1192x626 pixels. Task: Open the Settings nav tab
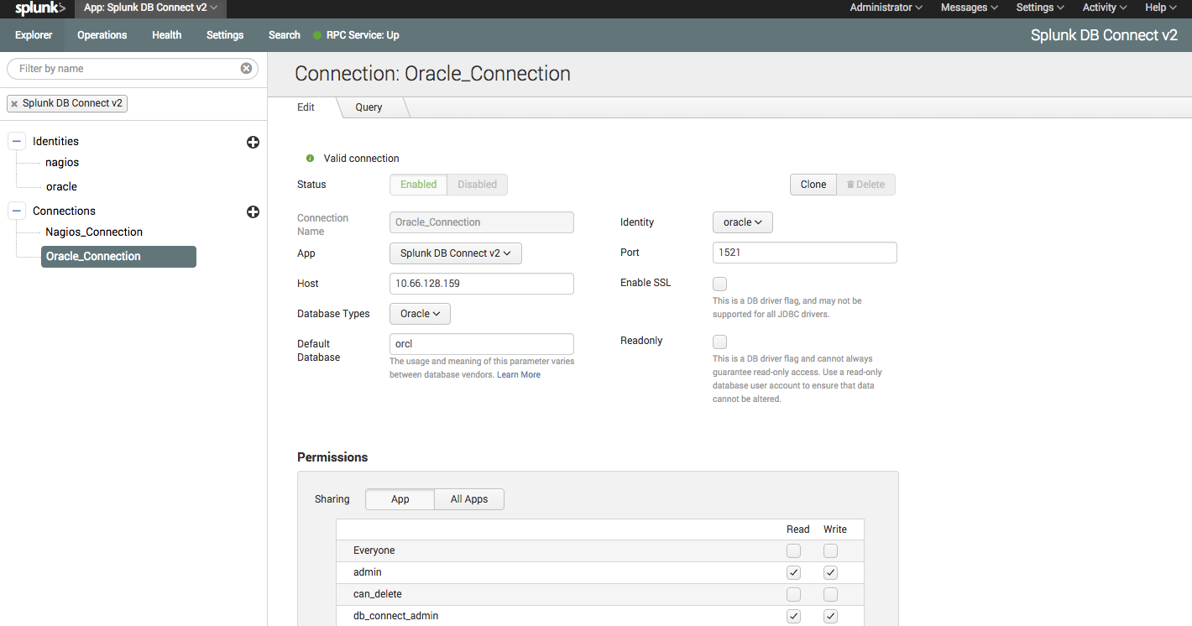coord(225,35)
